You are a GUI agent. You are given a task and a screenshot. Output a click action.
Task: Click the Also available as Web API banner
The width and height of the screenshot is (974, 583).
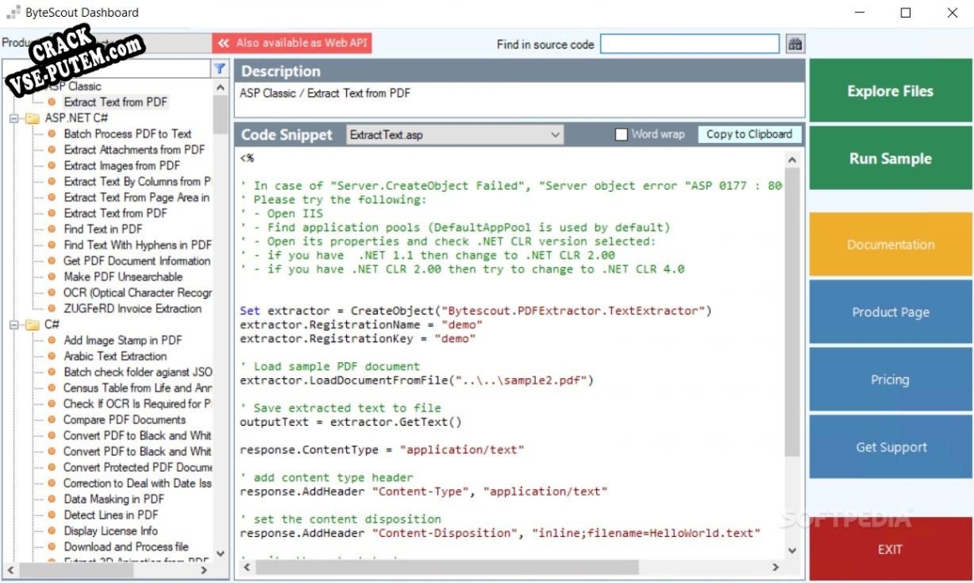[x=292, y=43]
